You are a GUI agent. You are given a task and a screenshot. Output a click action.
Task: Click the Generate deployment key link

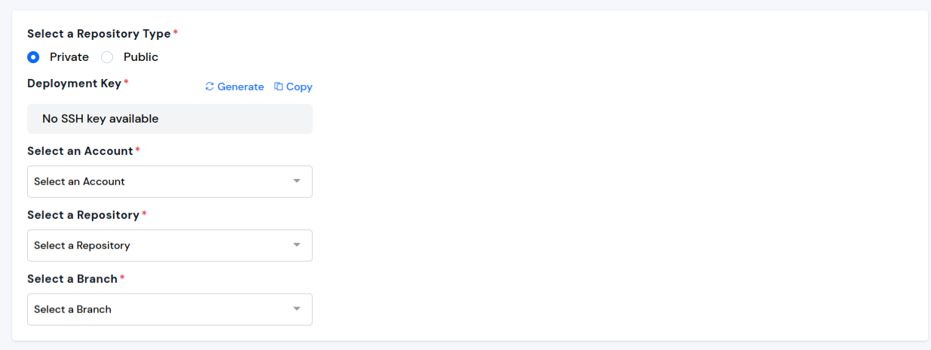click(234, 87)
